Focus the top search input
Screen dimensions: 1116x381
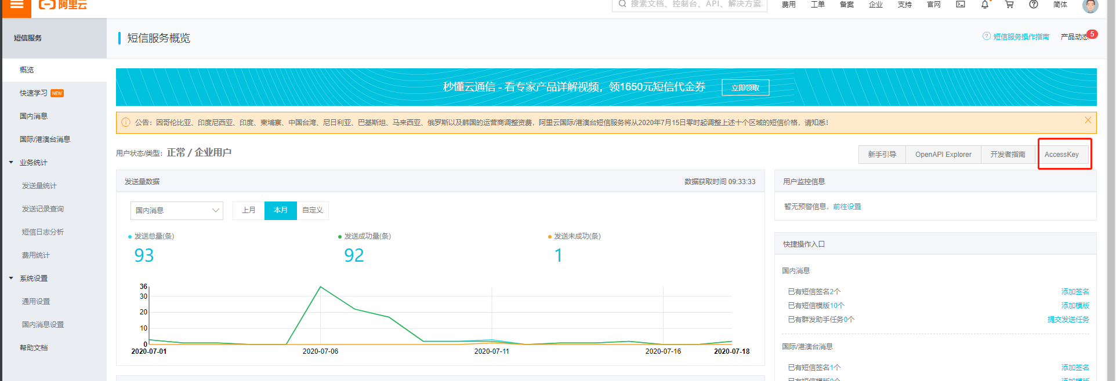(690, 5)
